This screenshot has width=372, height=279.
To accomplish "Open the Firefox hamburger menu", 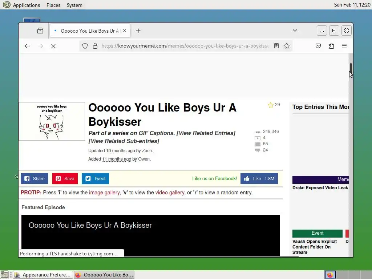I will (x=344, y=46).
